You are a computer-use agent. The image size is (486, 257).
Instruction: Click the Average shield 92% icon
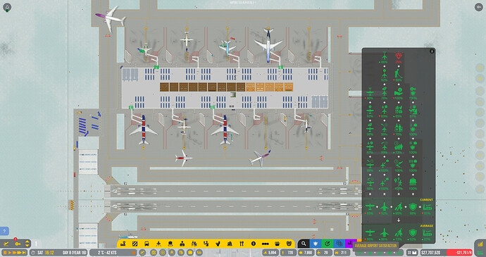(x=413, y=232)
